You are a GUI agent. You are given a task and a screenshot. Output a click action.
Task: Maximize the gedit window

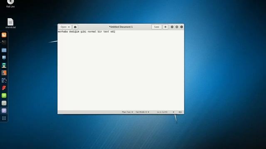pyautogui.click(x=177, y=27)
